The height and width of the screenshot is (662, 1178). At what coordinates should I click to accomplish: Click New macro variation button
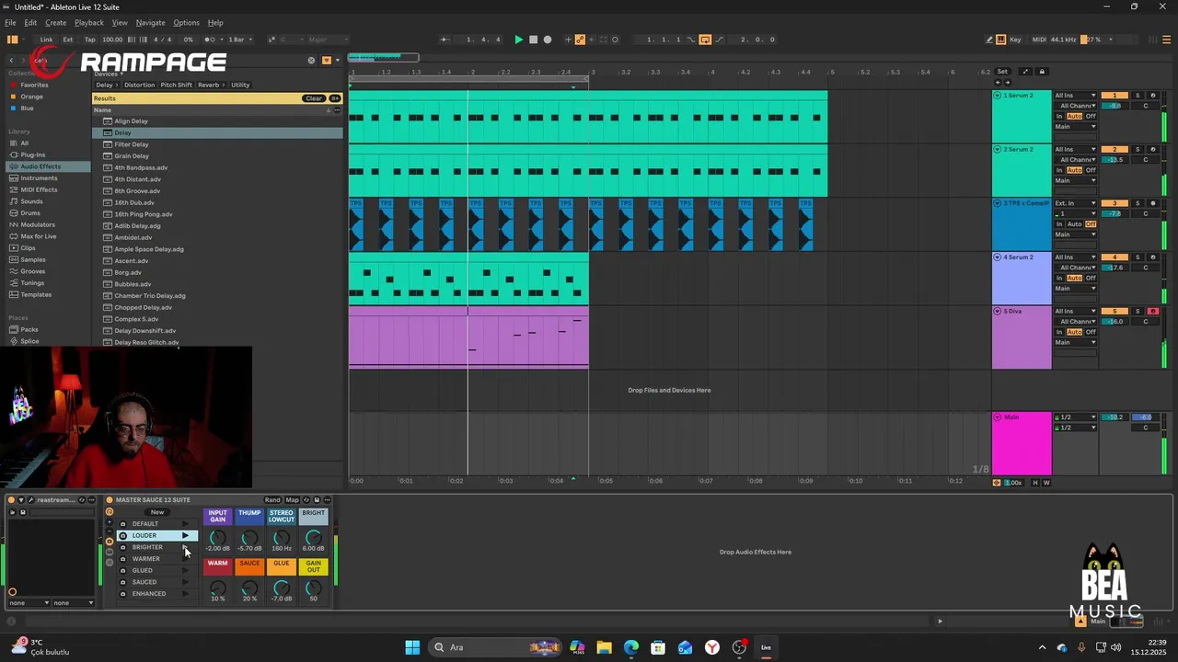tap(157, 512)
